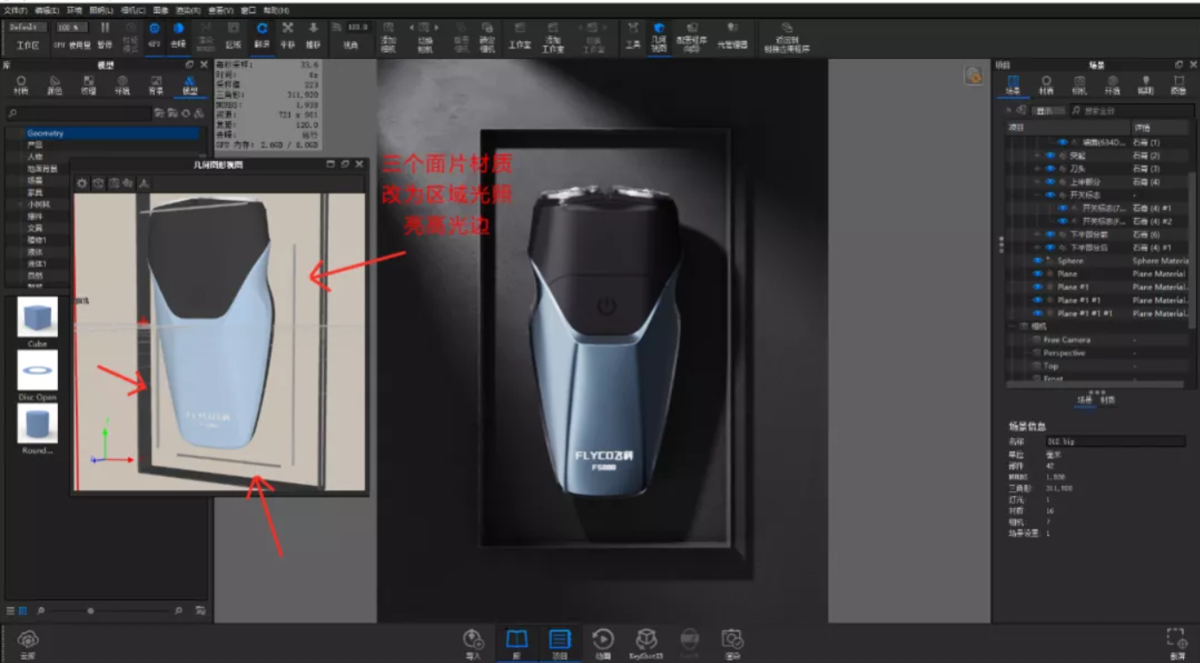Adjust the library thumbnail size slider
The width and height of the screenshot is (1200, 663).
click(90, 611)
